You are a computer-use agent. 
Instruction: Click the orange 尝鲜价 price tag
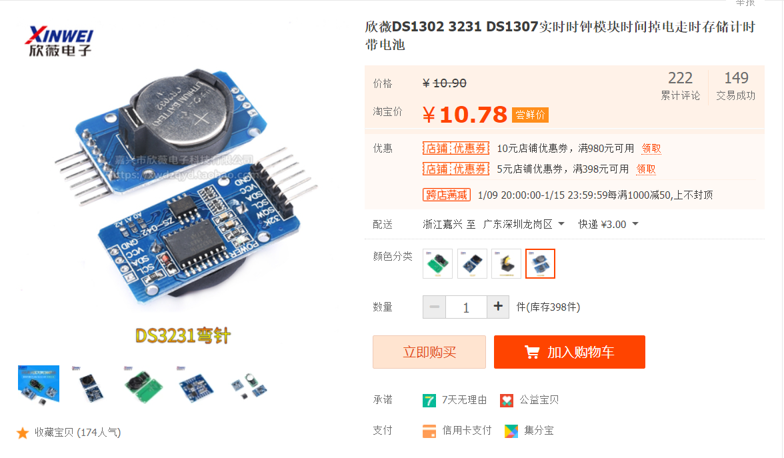pyautogui.click(x=530, y=115)
